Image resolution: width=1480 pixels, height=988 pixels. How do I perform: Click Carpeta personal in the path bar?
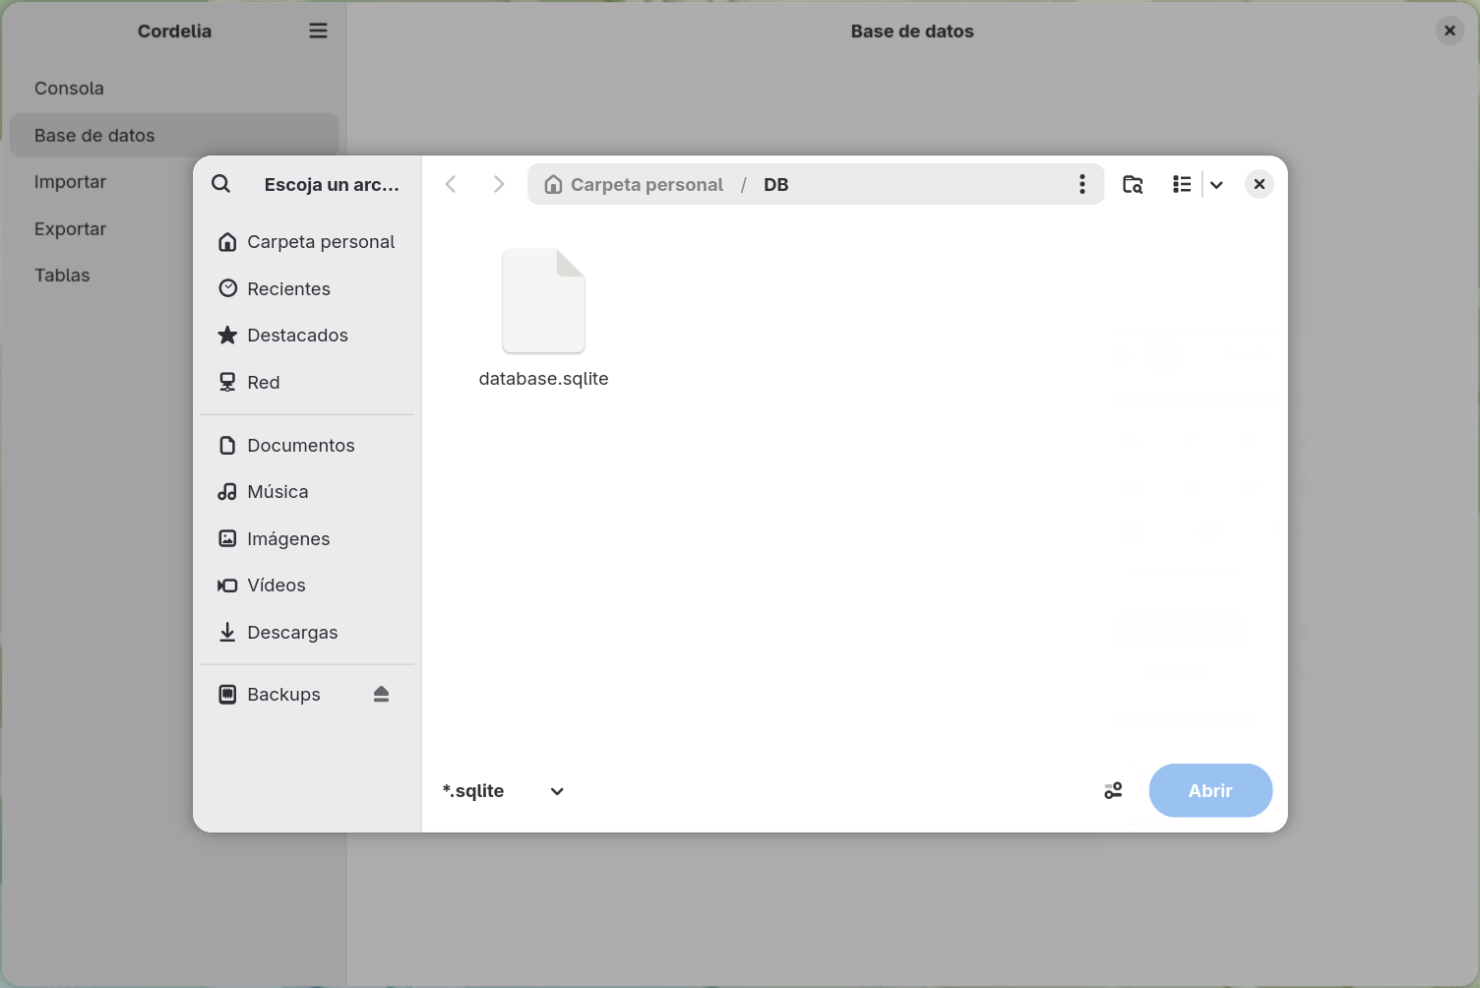point(635,184)
